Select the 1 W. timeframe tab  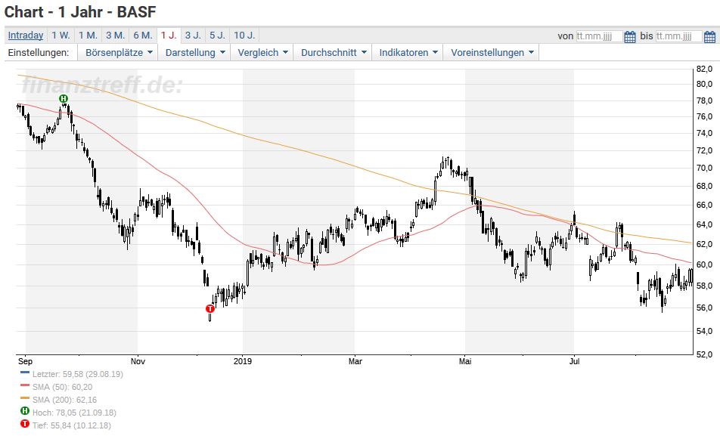pyautogui.click(x=61, y=36)
